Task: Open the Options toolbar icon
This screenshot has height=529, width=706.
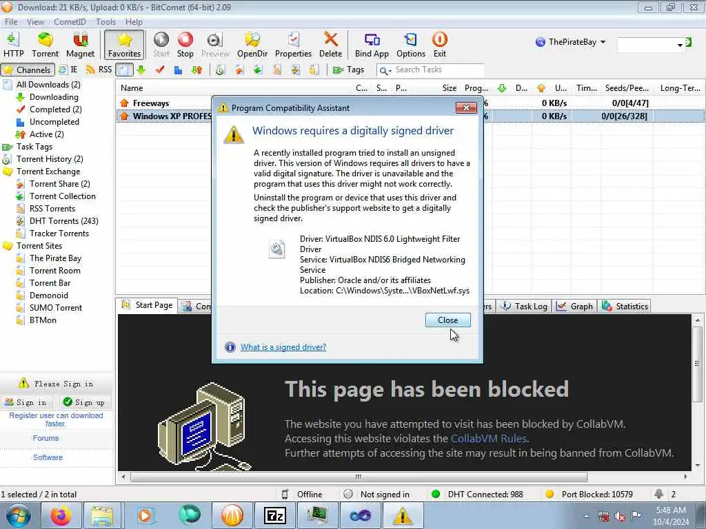Action: click(x=411, y=45)
